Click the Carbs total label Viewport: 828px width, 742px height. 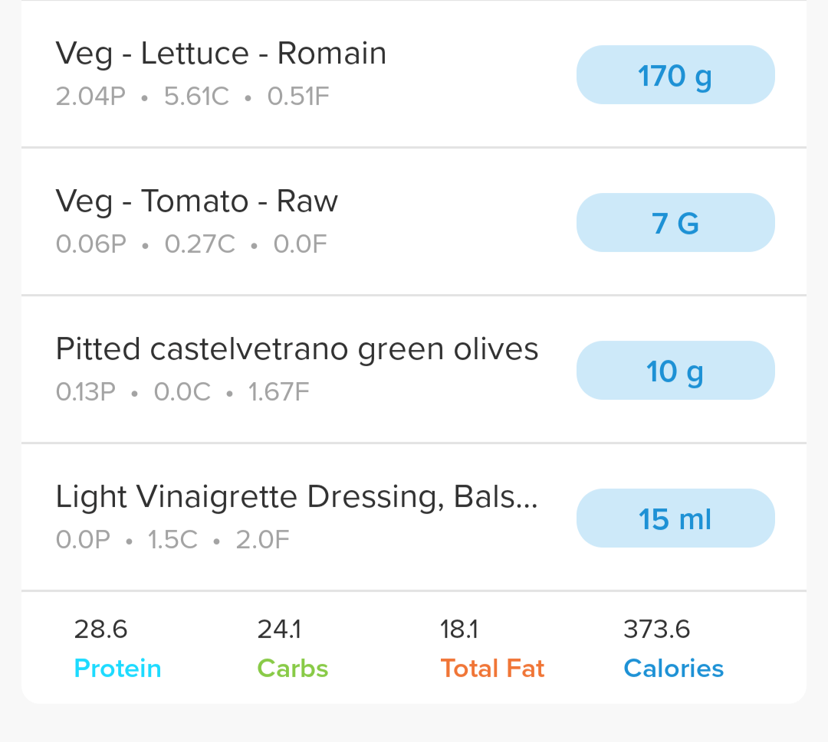pyautogui.click(x=293, y=668)
